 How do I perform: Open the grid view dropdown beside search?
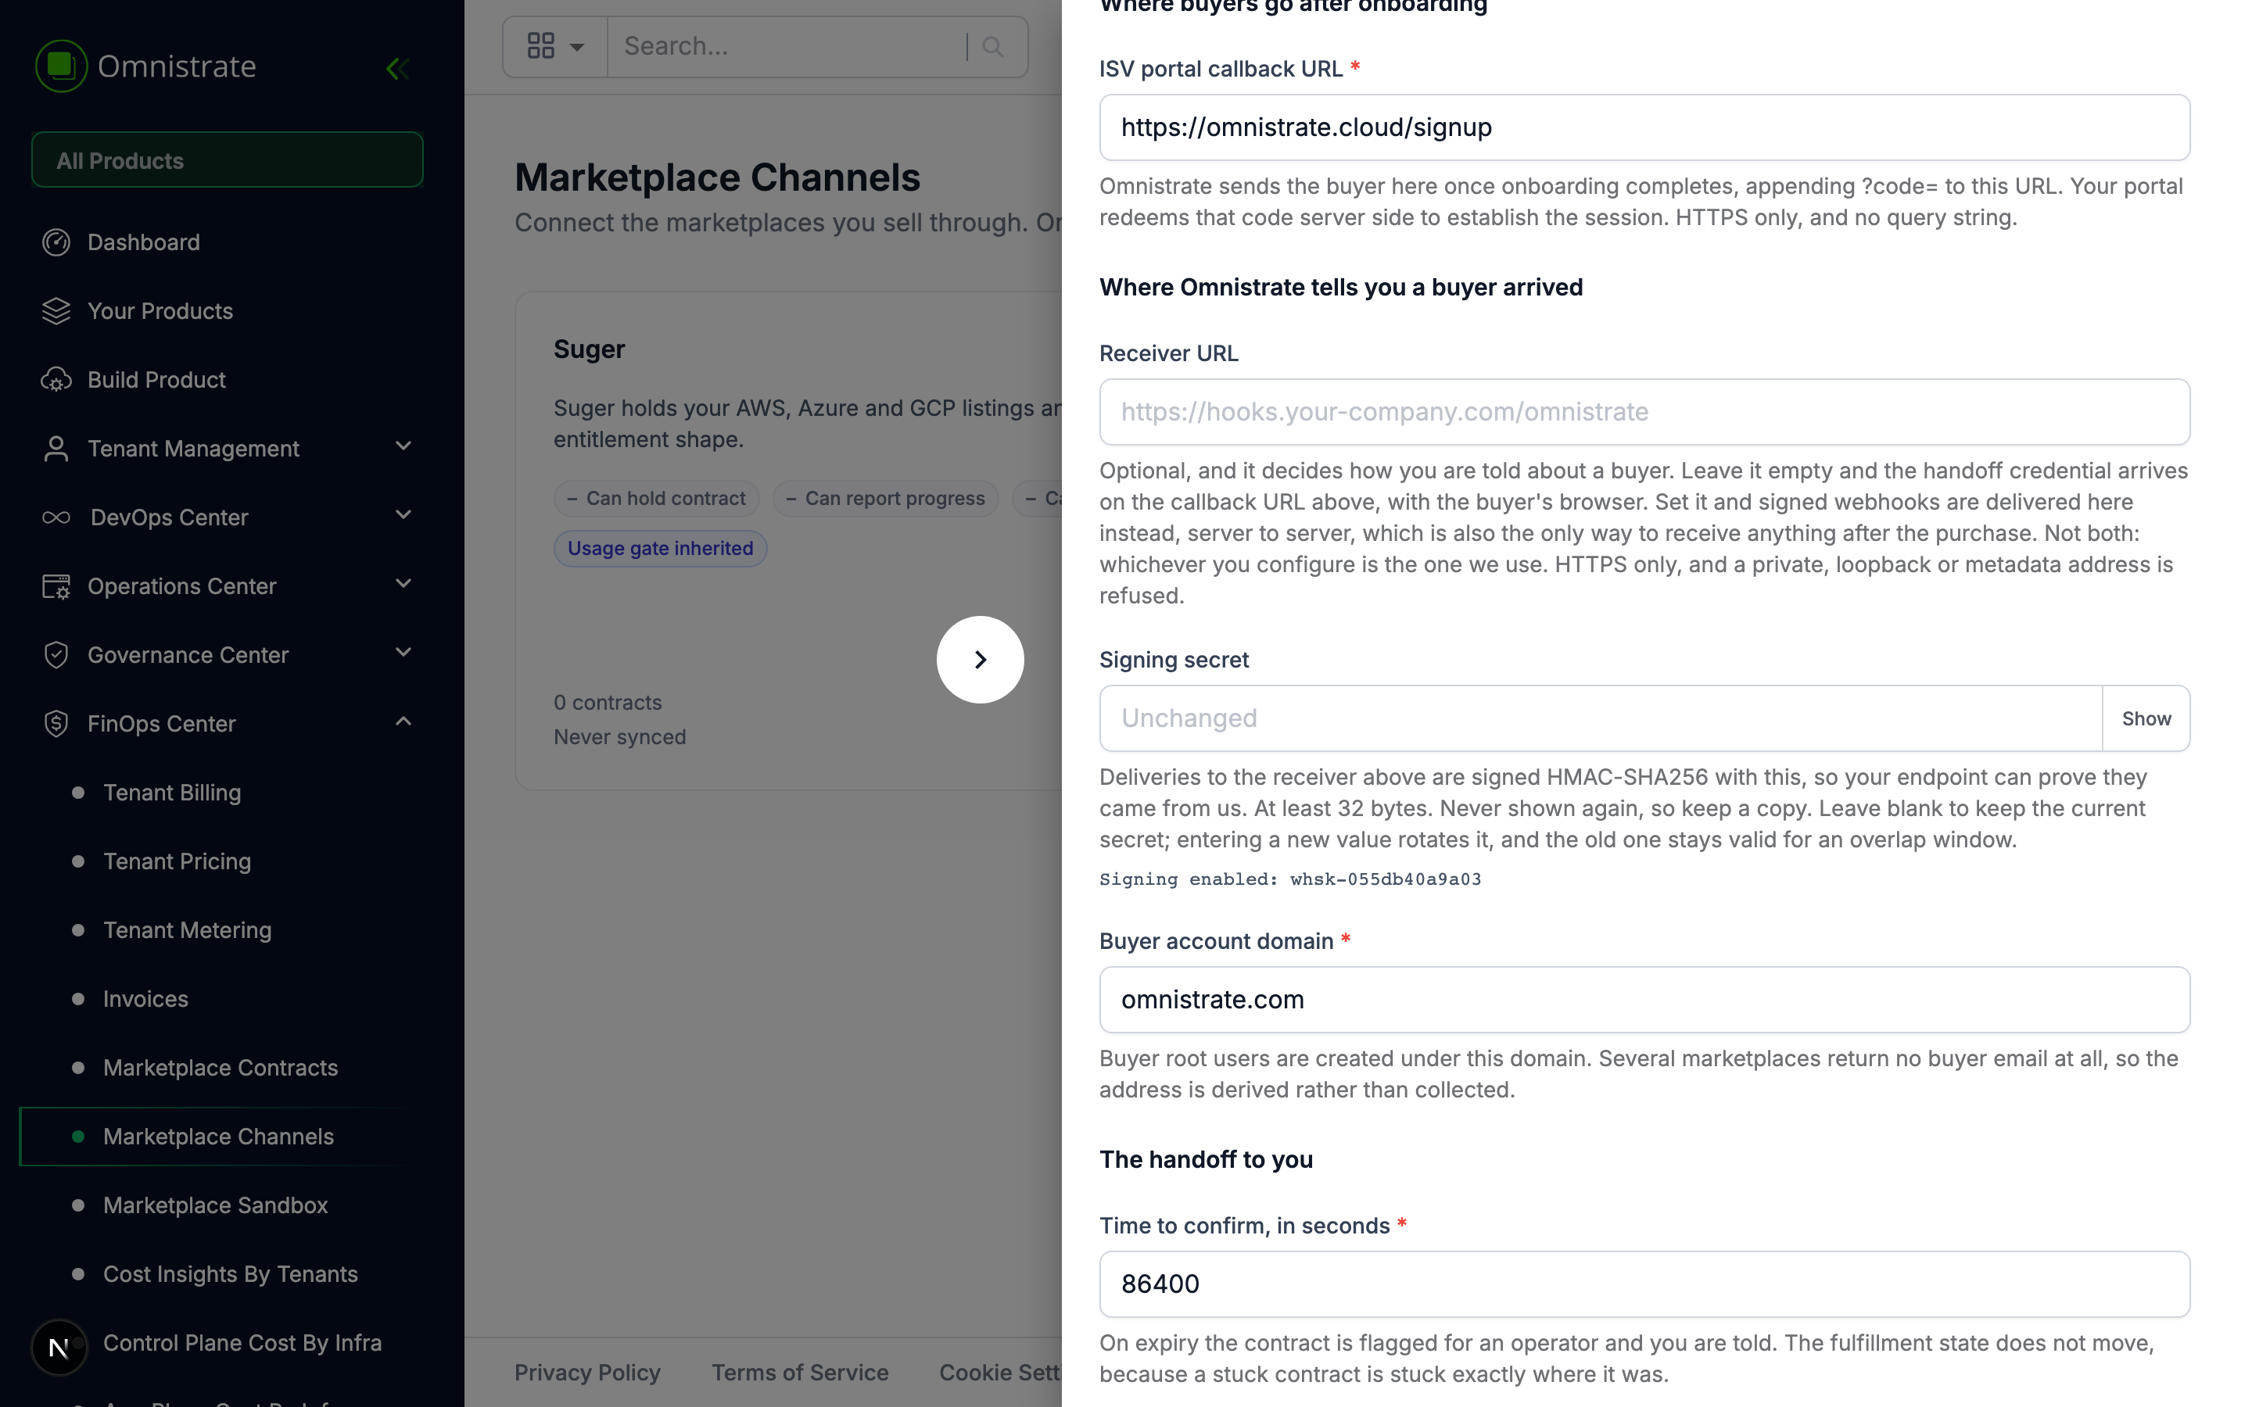[x=554, y=47]
